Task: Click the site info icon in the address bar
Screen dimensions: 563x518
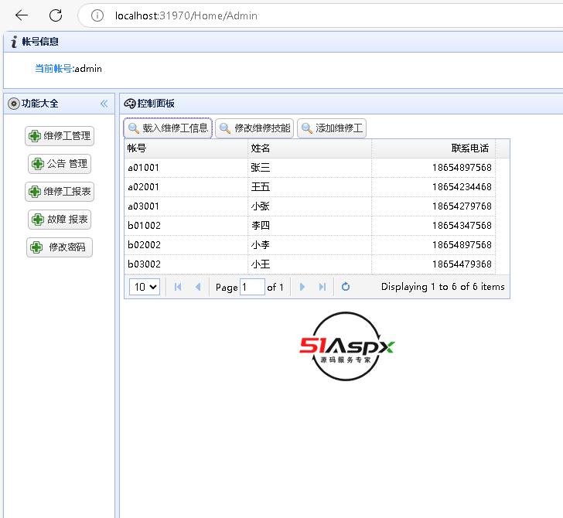Action: [x=97, y=15]
